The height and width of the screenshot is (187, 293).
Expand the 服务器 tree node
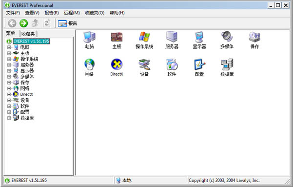[9, 65]
